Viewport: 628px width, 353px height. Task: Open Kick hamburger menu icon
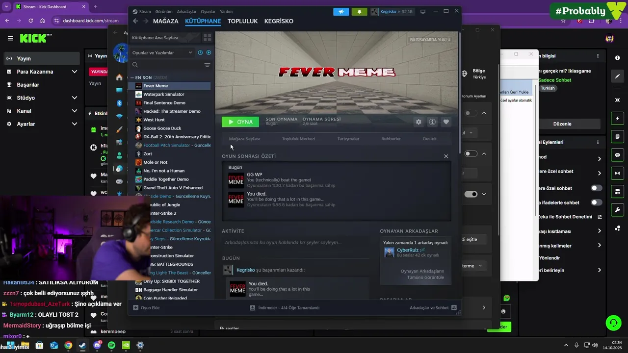(10, 38)
